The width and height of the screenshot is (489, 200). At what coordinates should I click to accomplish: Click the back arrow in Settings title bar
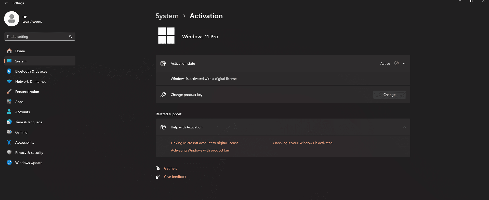tap(6, 3)
